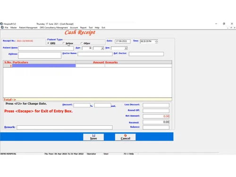Click the 'Press <F2> for Change Date' text
The width and height of the screenshot is (236, 177).
[x=26, y=104]
